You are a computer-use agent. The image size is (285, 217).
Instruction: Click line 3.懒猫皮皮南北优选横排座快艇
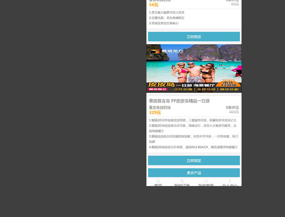coord(193,139)
